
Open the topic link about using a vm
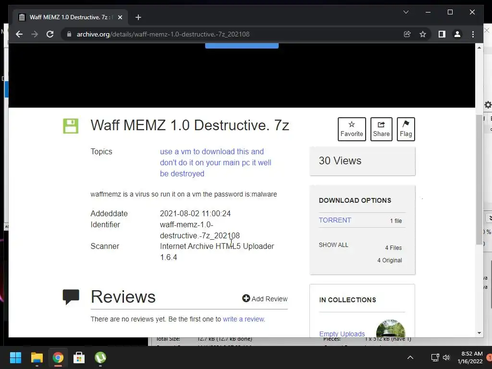(x=216, y=162)
